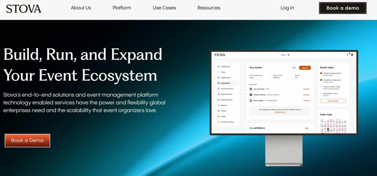This screenshot has height=176, width=377.
Task: Click the shopping cart icon in dashboard
Action: [x=347, y=55]
